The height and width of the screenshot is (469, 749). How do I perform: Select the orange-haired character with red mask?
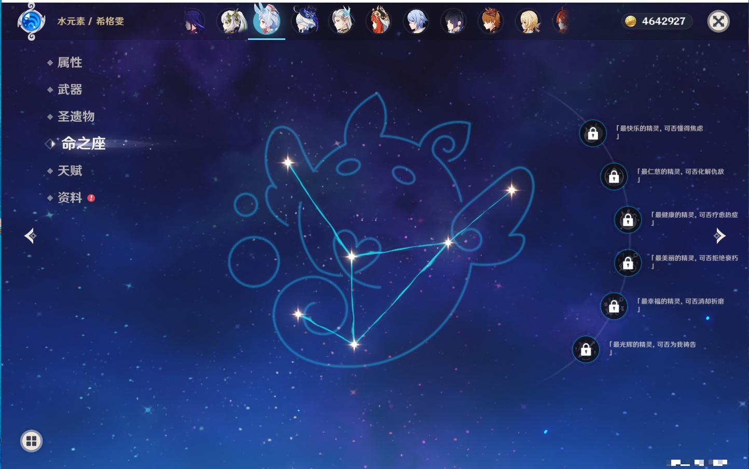tap(490, 21)
